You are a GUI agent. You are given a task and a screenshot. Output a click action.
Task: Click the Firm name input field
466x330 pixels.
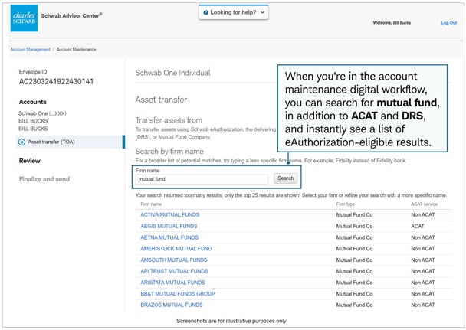[x=202, y=179]
